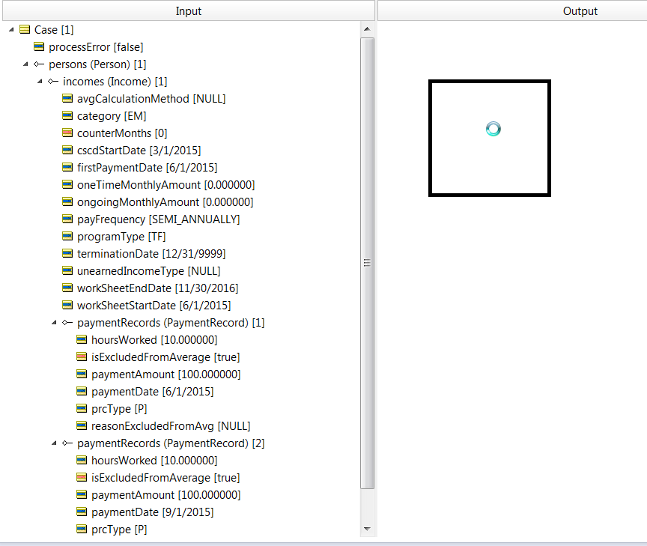Click the Input column header
Image resolution: width=647 pixels, height=546 pixels.
coord(189,10)
